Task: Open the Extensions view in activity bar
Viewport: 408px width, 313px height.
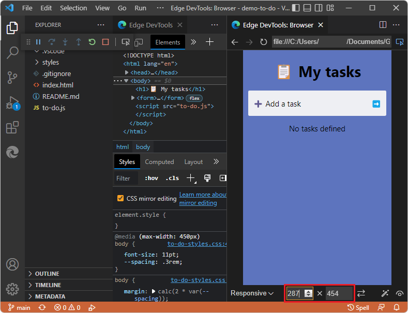Action: click(12, 127)
